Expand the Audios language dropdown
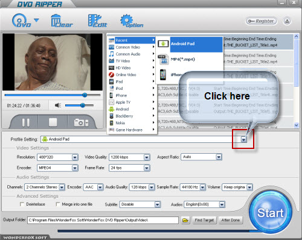This screenshot has height=240, width=302. pos(222,204)
